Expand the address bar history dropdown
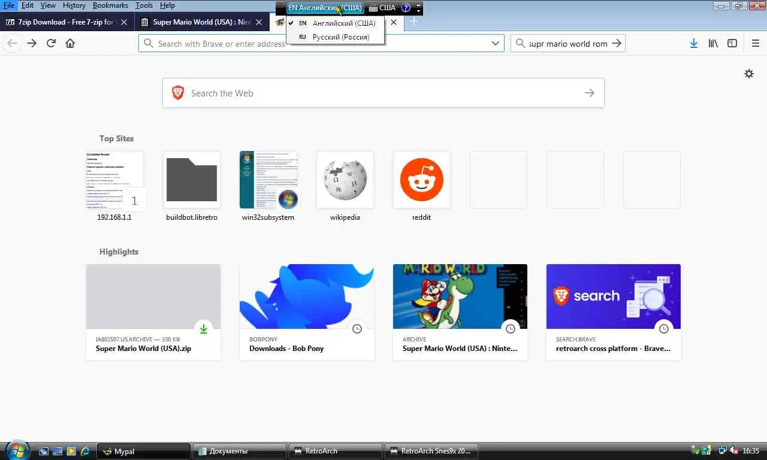Screen dimensions: 767x460 496,43
